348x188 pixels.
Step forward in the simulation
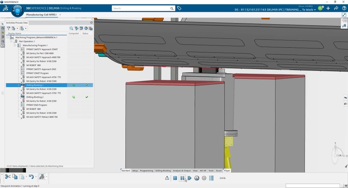point(190,178)
